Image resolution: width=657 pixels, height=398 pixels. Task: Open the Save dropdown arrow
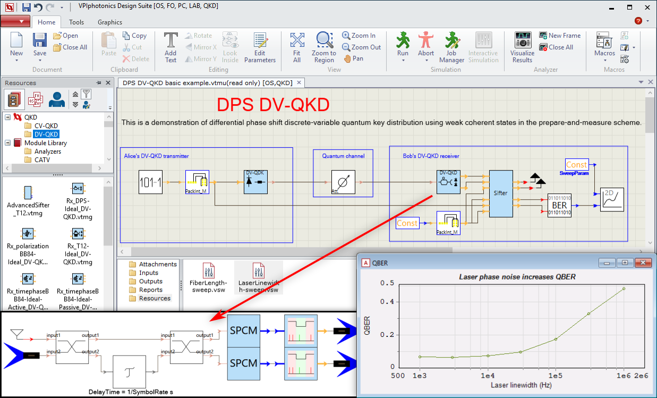(x=40, y=60)
